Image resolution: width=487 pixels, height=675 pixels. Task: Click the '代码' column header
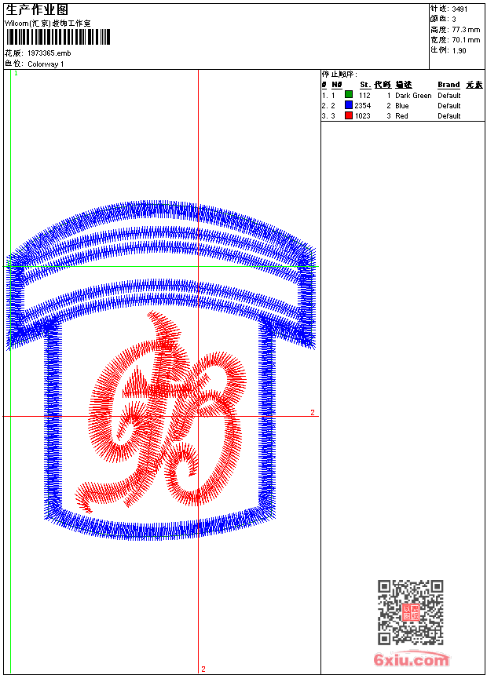coord(383,85)
